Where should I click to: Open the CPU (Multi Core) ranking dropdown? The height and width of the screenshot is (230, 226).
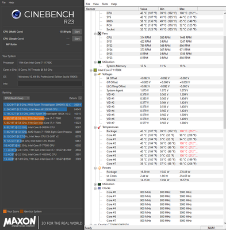(17, 98)
